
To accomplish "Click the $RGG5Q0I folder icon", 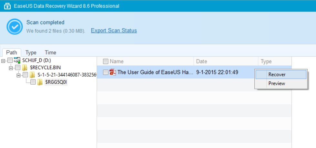I will [40, 82].
